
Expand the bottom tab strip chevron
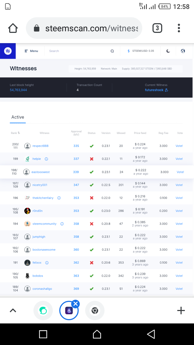(13, 310)
